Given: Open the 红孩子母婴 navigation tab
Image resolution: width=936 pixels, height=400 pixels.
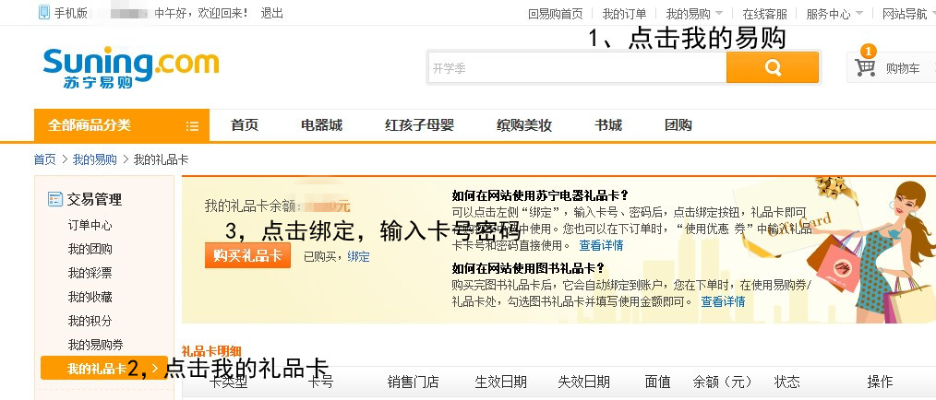Looking at the screenshot, I should (420, 125).
